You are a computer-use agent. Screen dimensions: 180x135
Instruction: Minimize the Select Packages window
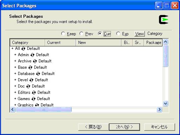159,5
